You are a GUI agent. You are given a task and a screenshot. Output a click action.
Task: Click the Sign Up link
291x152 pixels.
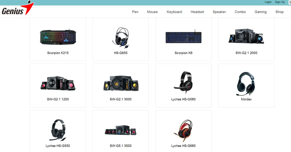280,2
